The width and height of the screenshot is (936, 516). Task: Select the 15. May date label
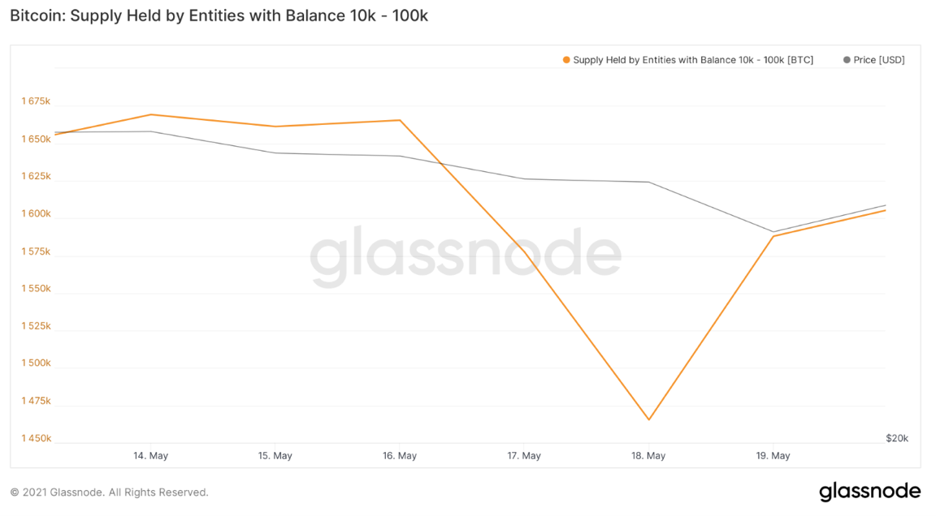pos(275,456)
